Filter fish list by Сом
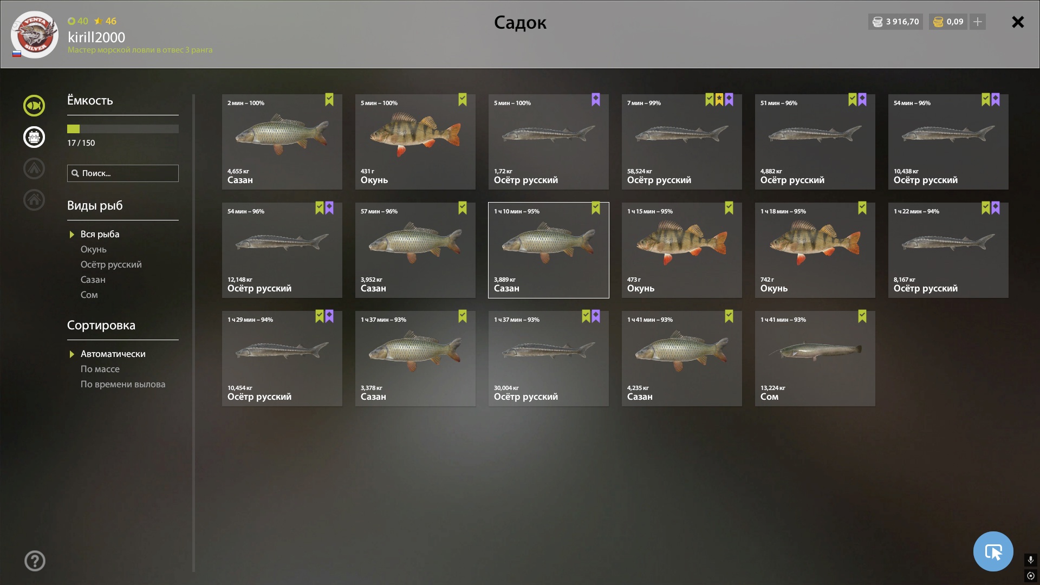Viewport: 1040px width, 585px height. pos(89,295)
